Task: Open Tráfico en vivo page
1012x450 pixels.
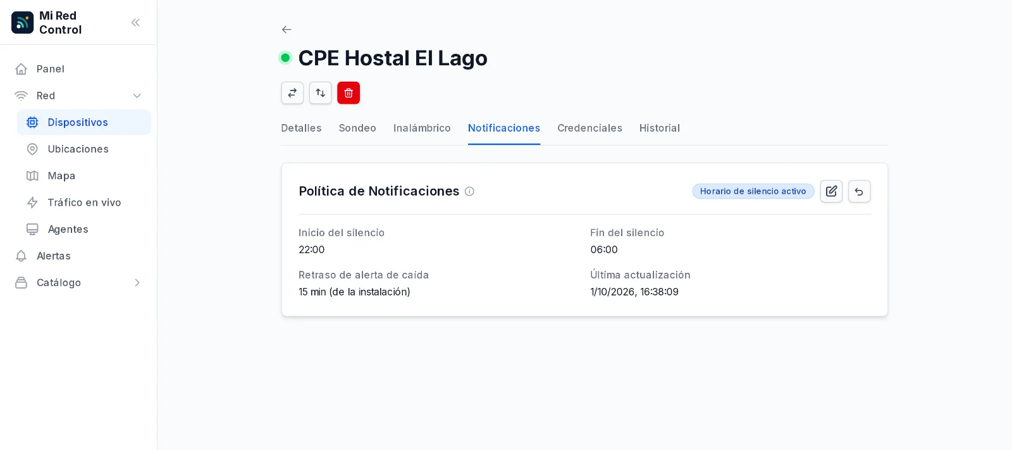Action: tap(84, 203)
